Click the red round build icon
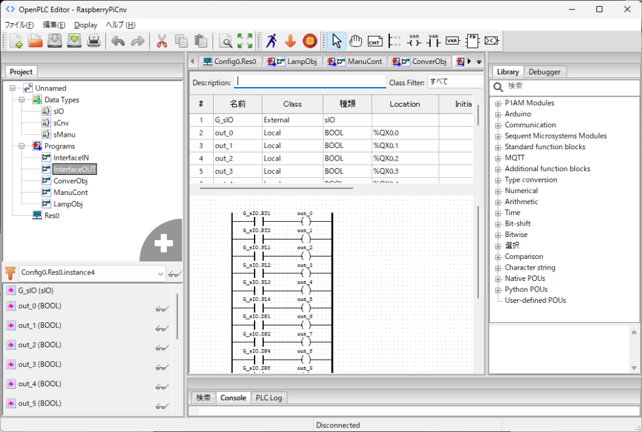This screenshot has height=432, width=642. click(x=310, y=41)
